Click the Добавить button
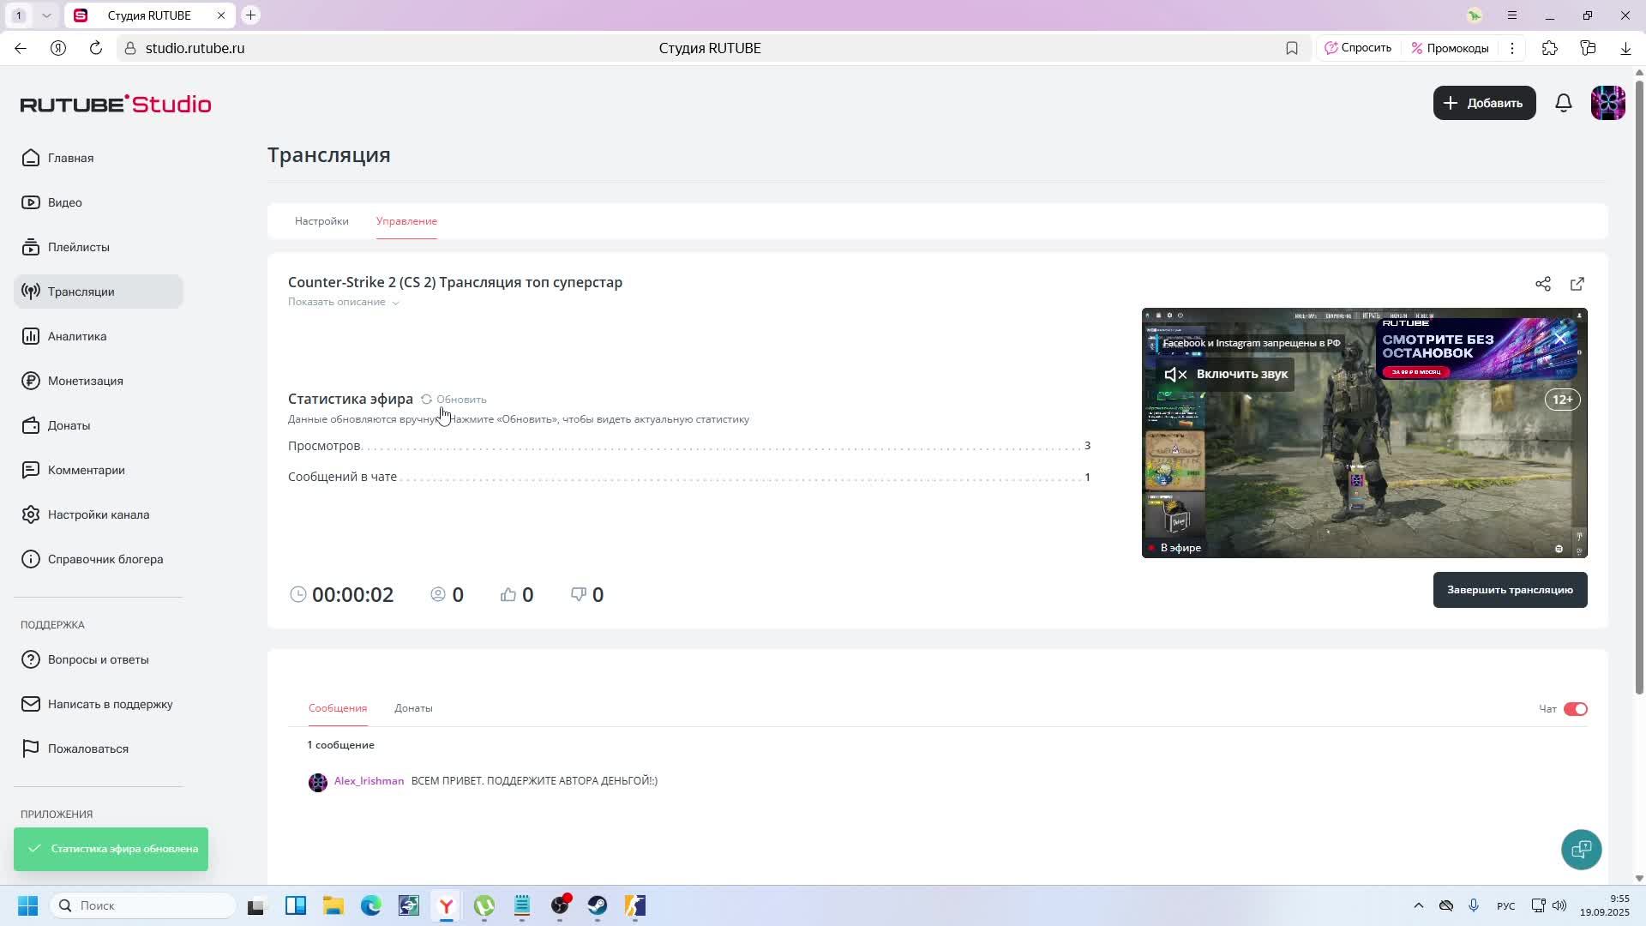The width and height of the screenshot is (1646, 926). point(1484,103)
